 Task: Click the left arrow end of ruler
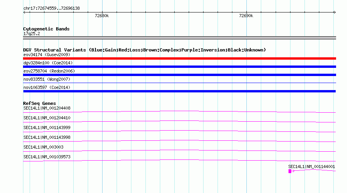24,12
